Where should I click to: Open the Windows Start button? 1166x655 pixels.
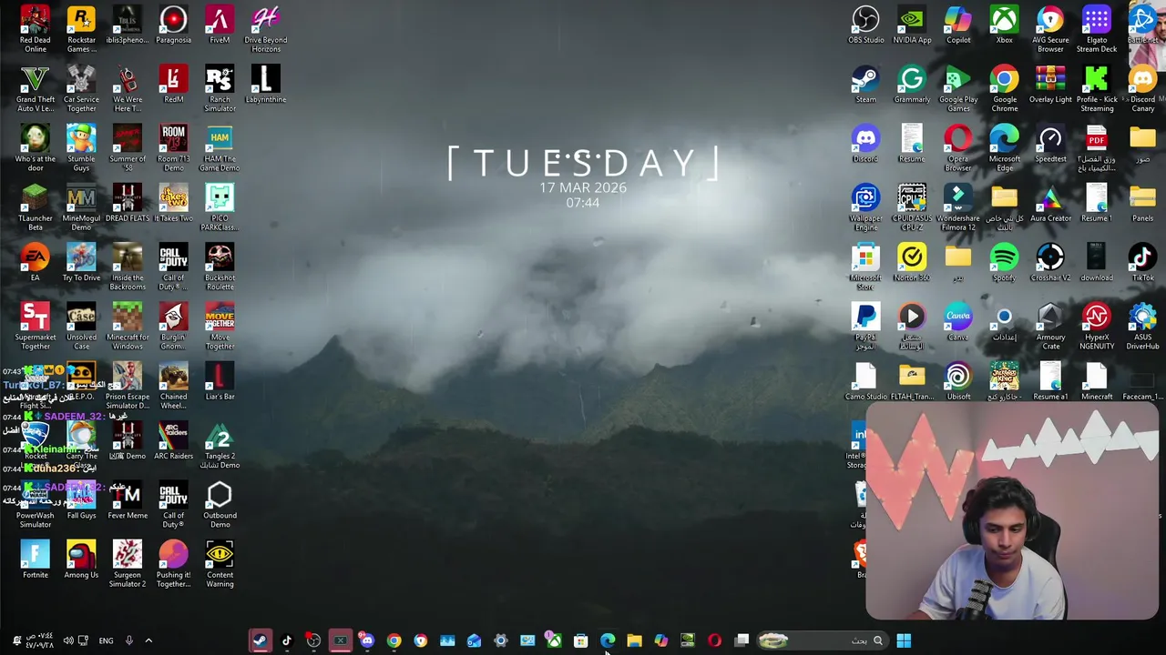904,640
